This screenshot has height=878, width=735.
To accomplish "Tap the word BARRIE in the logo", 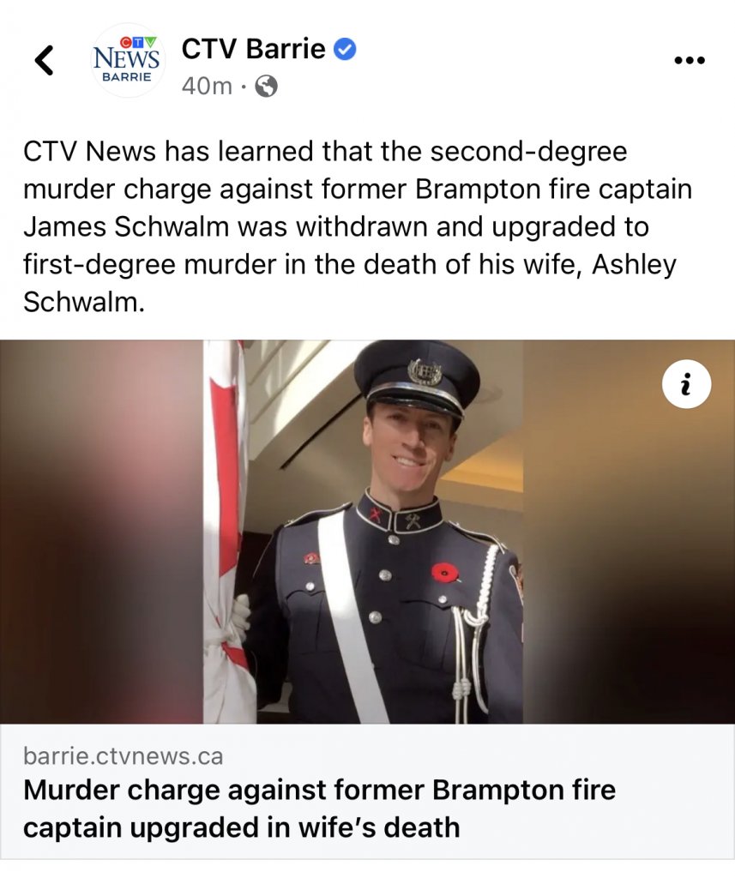I will [127, 76].
